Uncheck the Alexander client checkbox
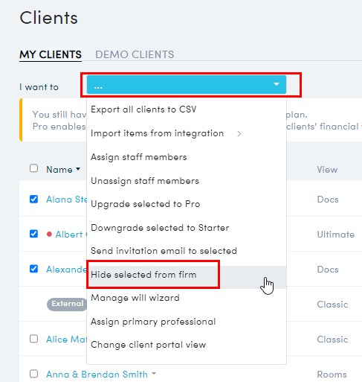The height and width of the screenshot is (382, 362). click(x=33, y=269)
